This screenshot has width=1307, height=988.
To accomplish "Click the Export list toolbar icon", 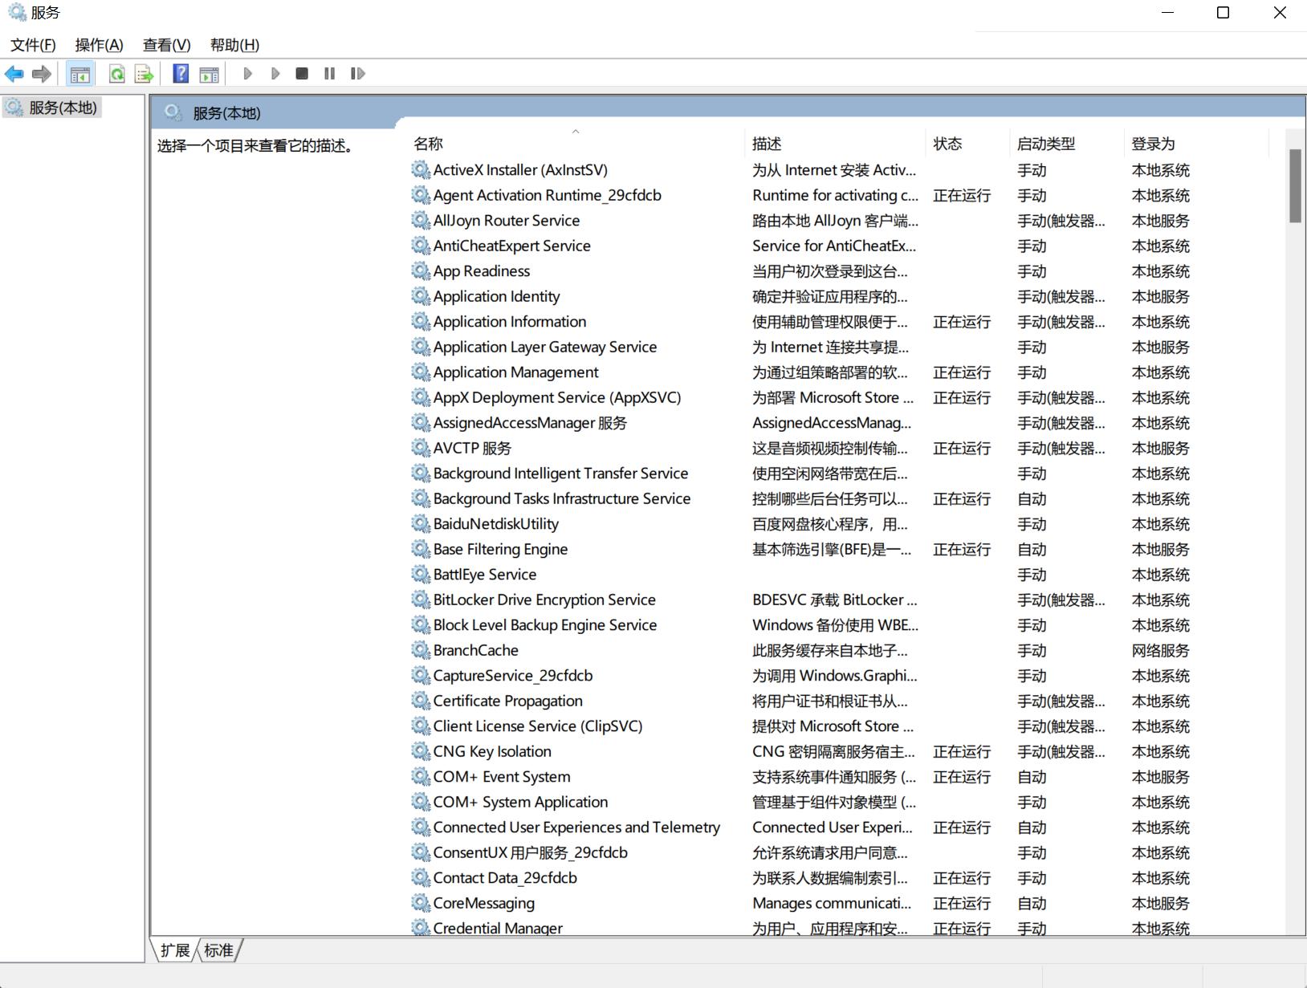I will click(145, 74).
